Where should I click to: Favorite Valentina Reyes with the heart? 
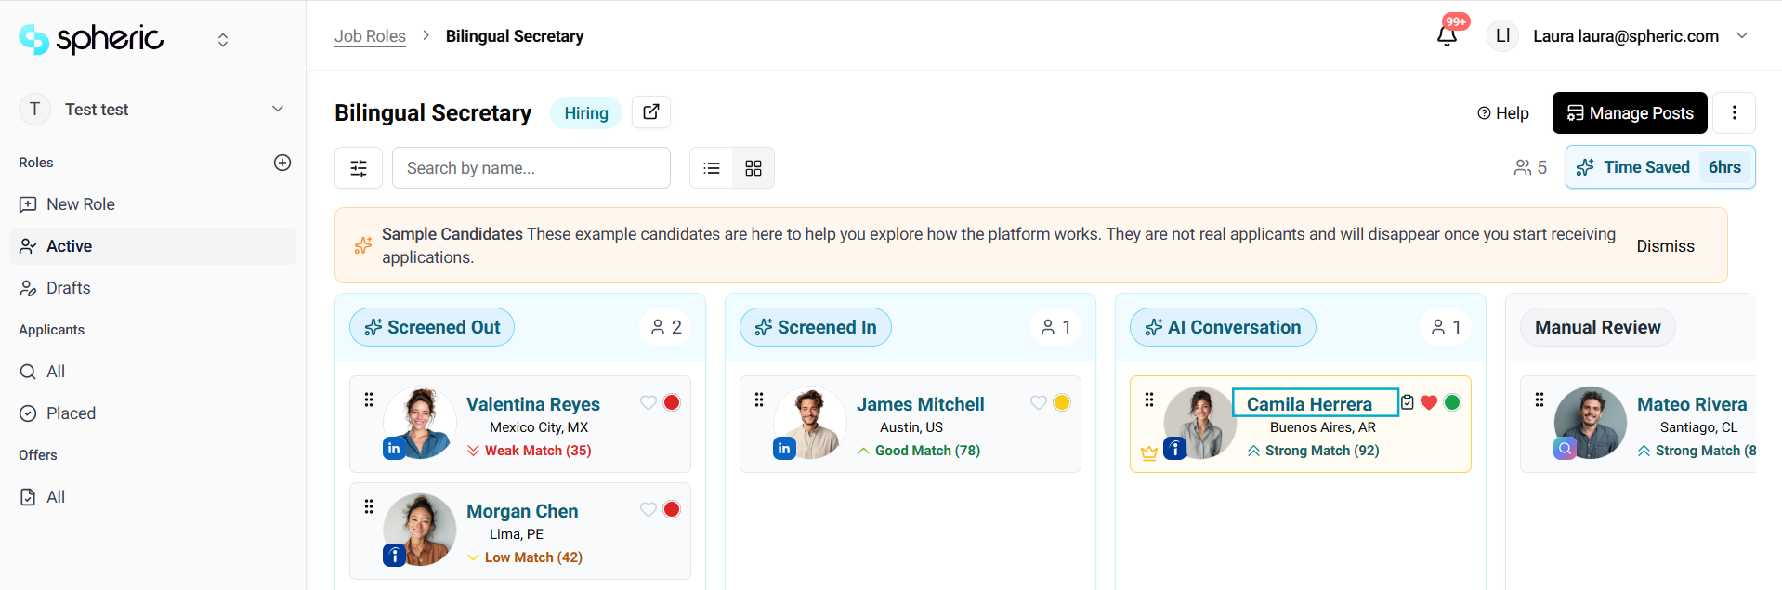(x=649, y=402)
